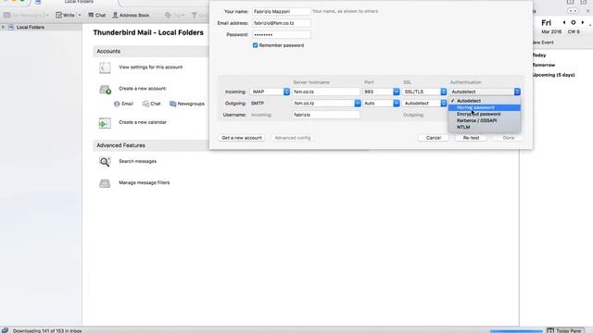Click the download progress bar
This screenshot has width=593, height=333.
(516, 331)
